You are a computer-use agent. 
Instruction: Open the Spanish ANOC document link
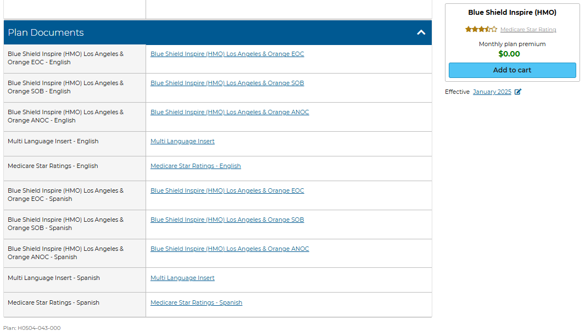(230, 249)
